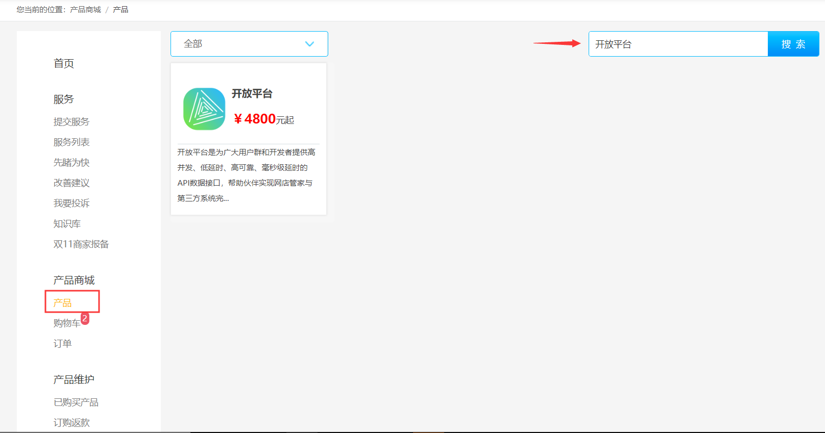Click the cart badge showing 2

pos(85,318)
